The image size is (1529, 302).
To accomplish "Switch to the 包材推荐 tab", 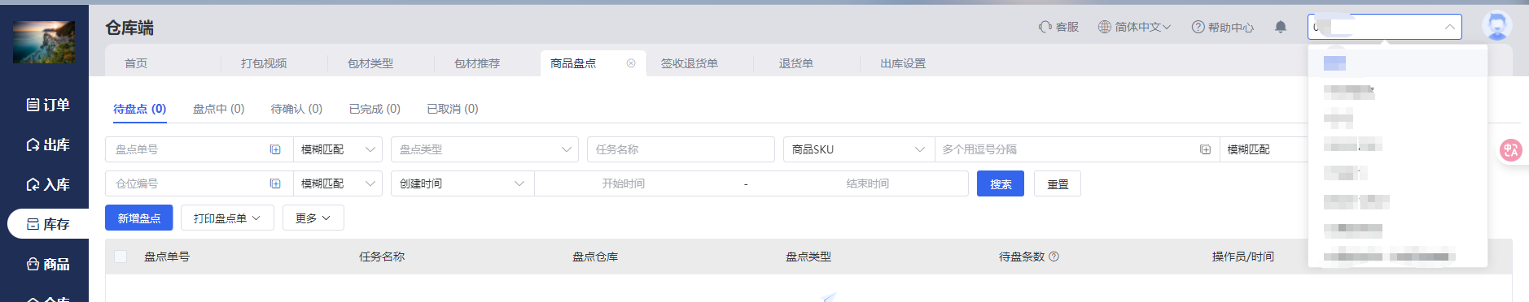I will (477, 63).
